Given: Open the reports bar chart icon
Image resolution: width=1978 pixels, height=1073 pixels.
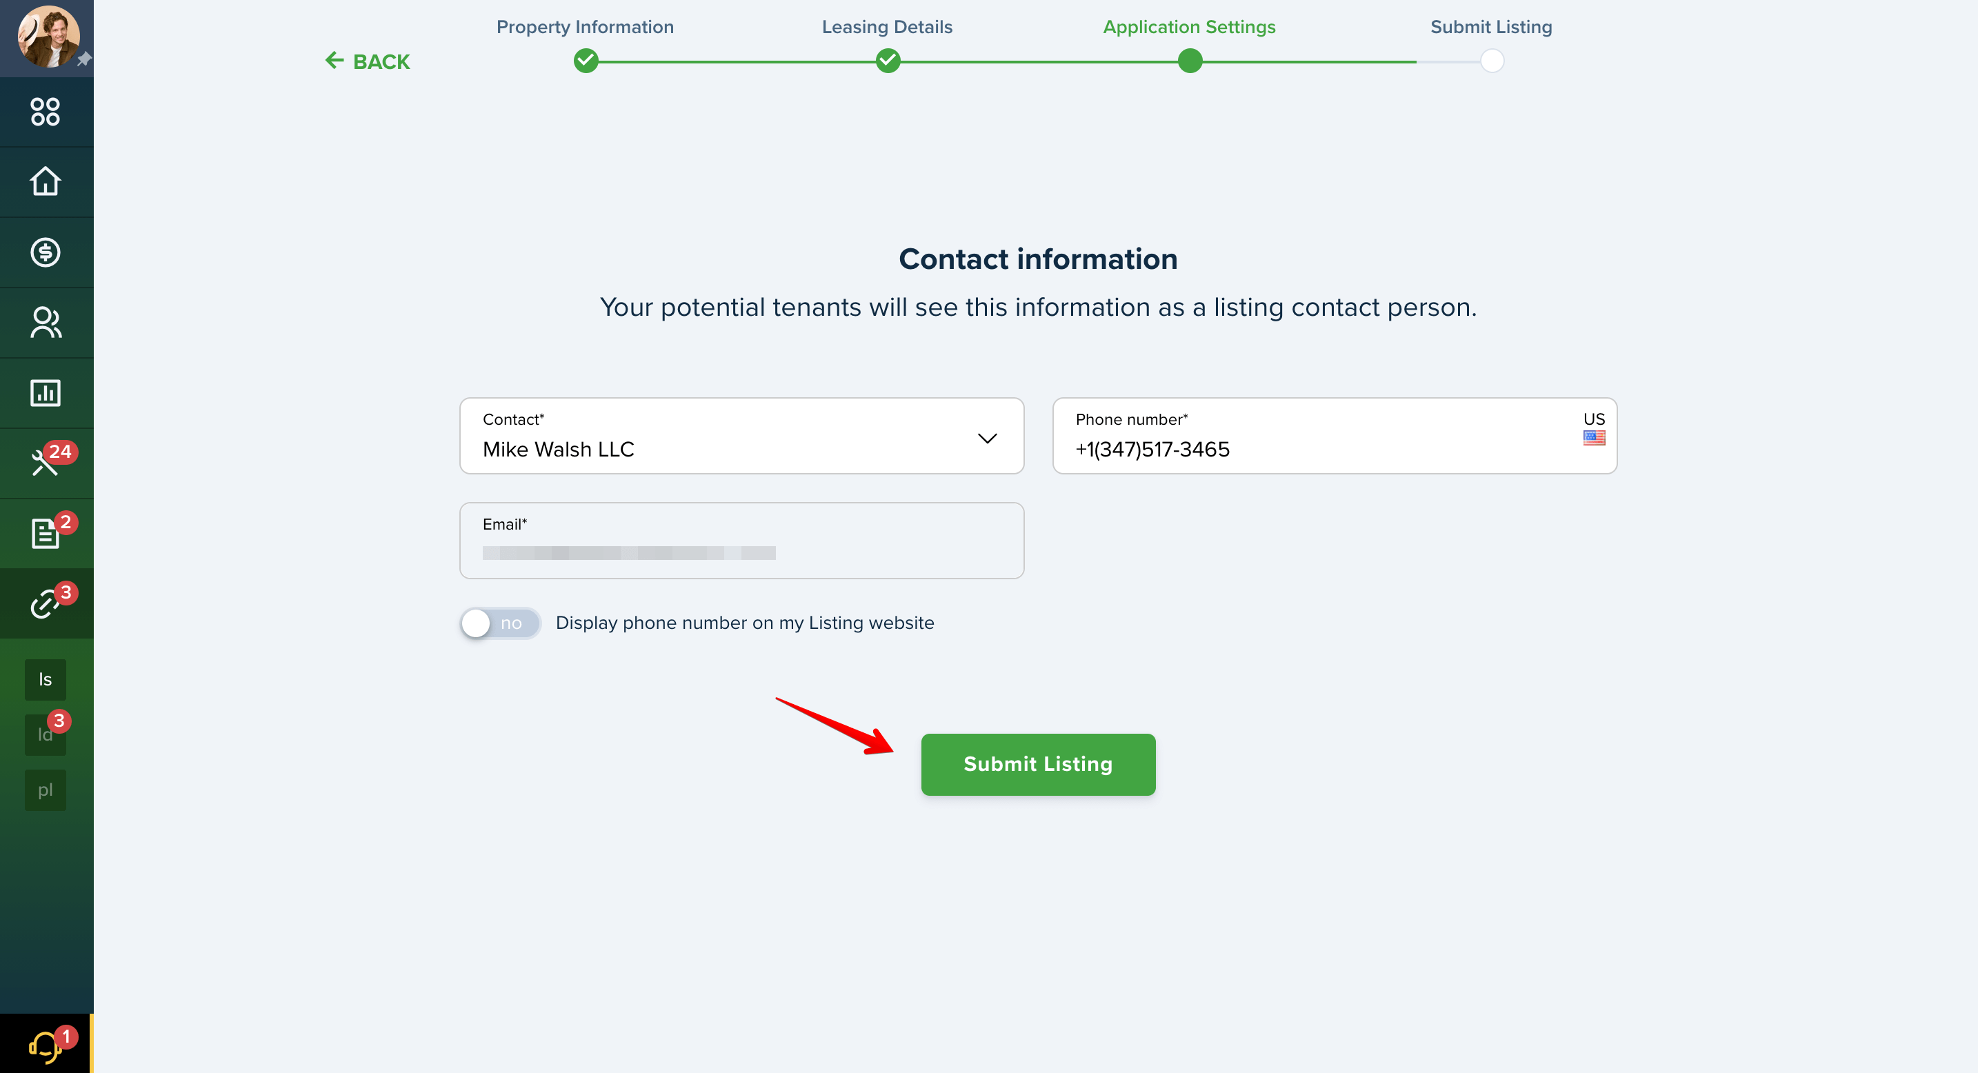Looking at the screenshot, I should [46, 392].
